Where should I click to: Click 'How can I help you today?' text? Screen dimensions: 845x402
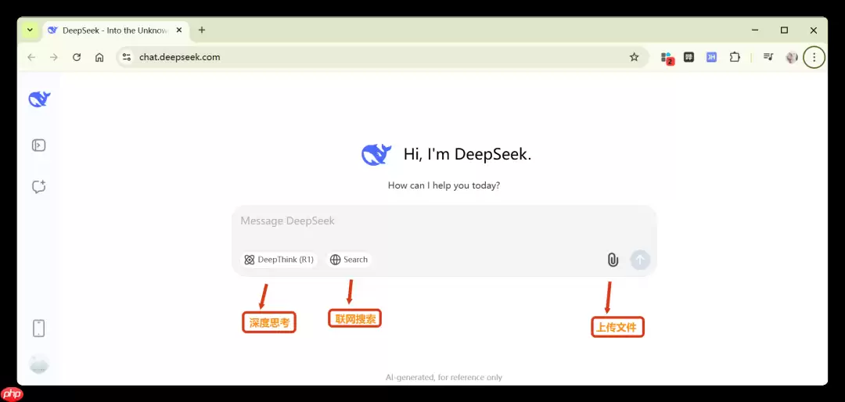(x=444, y=185)
